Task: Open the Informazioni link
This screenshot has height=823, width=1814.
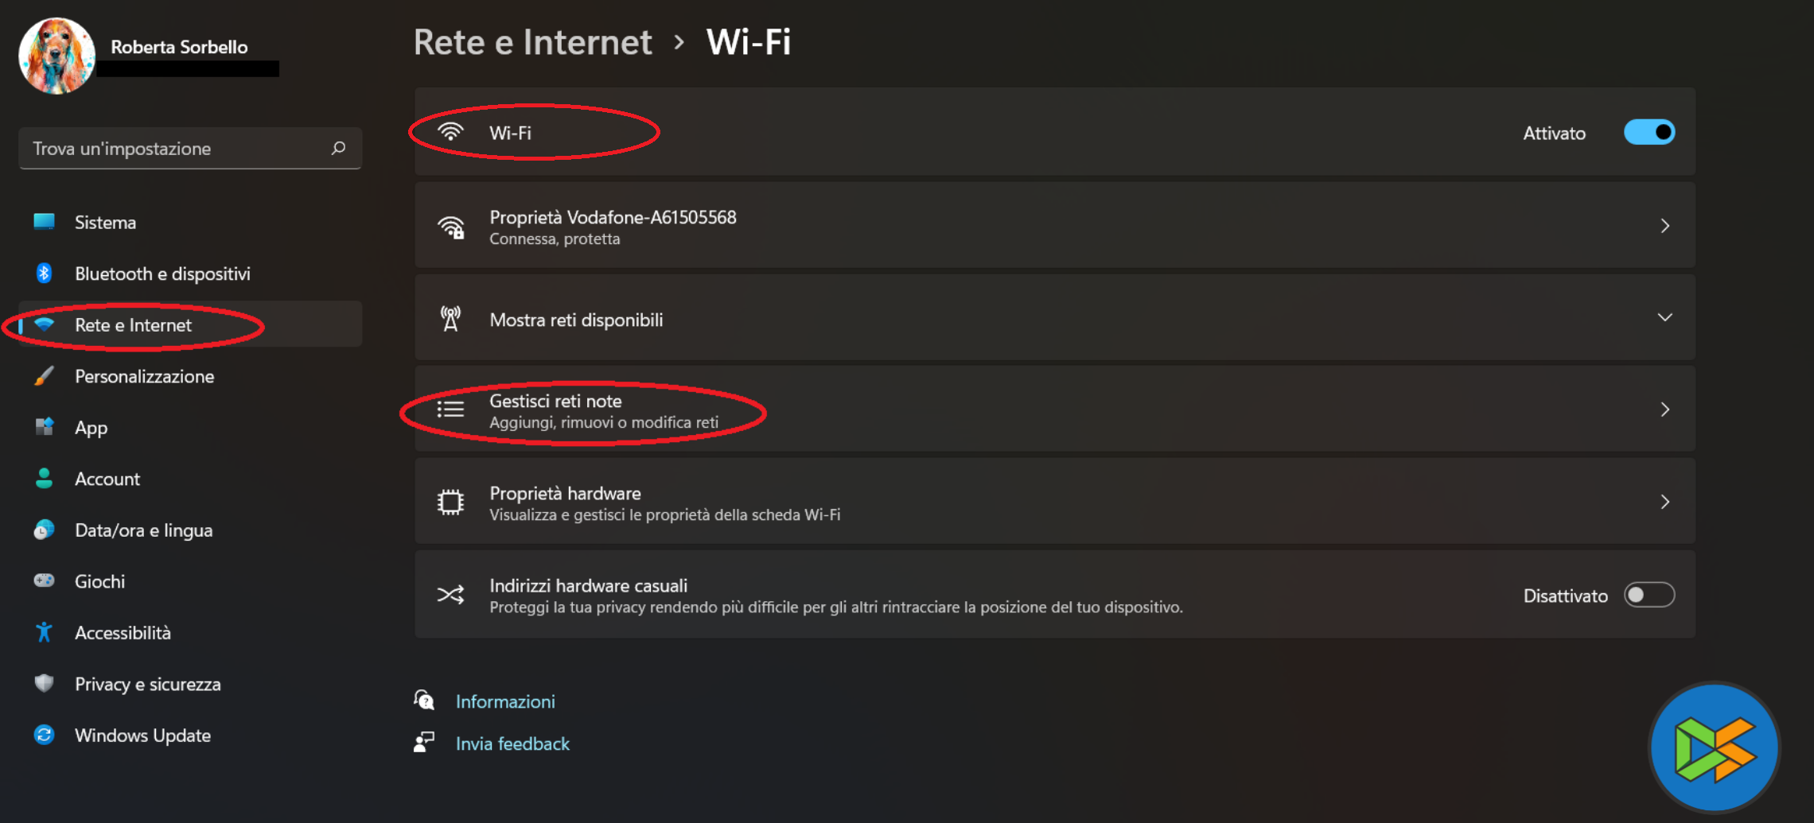Action: point(505,701)
